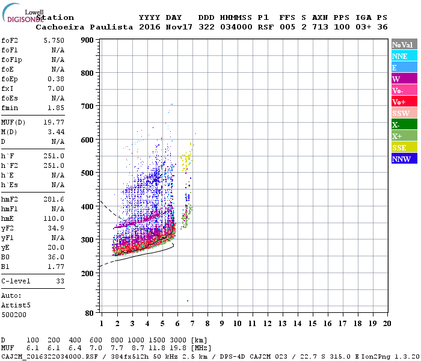
Task: Click the hmF2 value 281.6
Action: pos(54,199)
